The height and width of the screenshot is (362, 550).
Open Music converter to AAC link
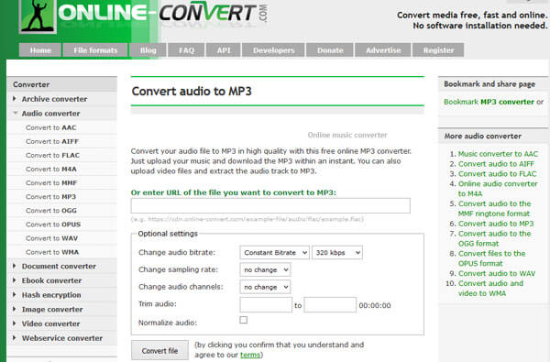pyautogui.click(x=498, y=154)
